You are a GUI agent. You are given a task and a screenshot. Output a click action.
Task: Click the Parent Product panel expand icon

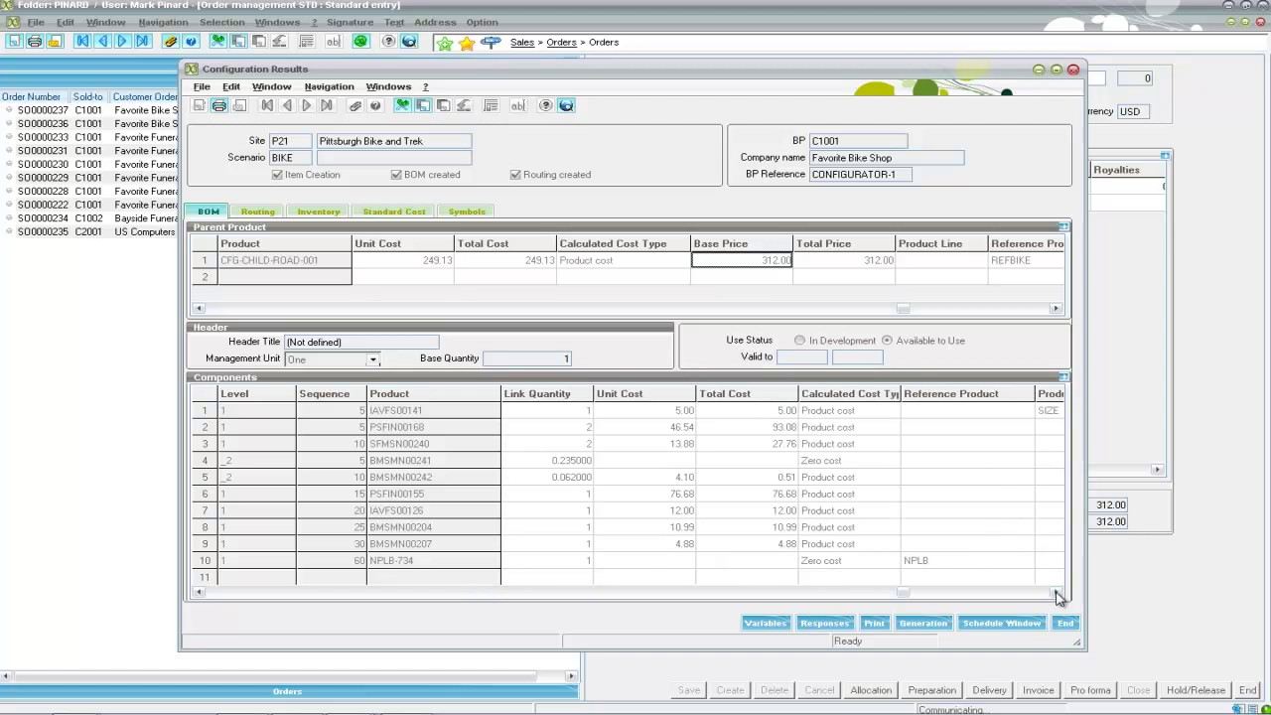pyautogui.click(x=1063, y=227)
